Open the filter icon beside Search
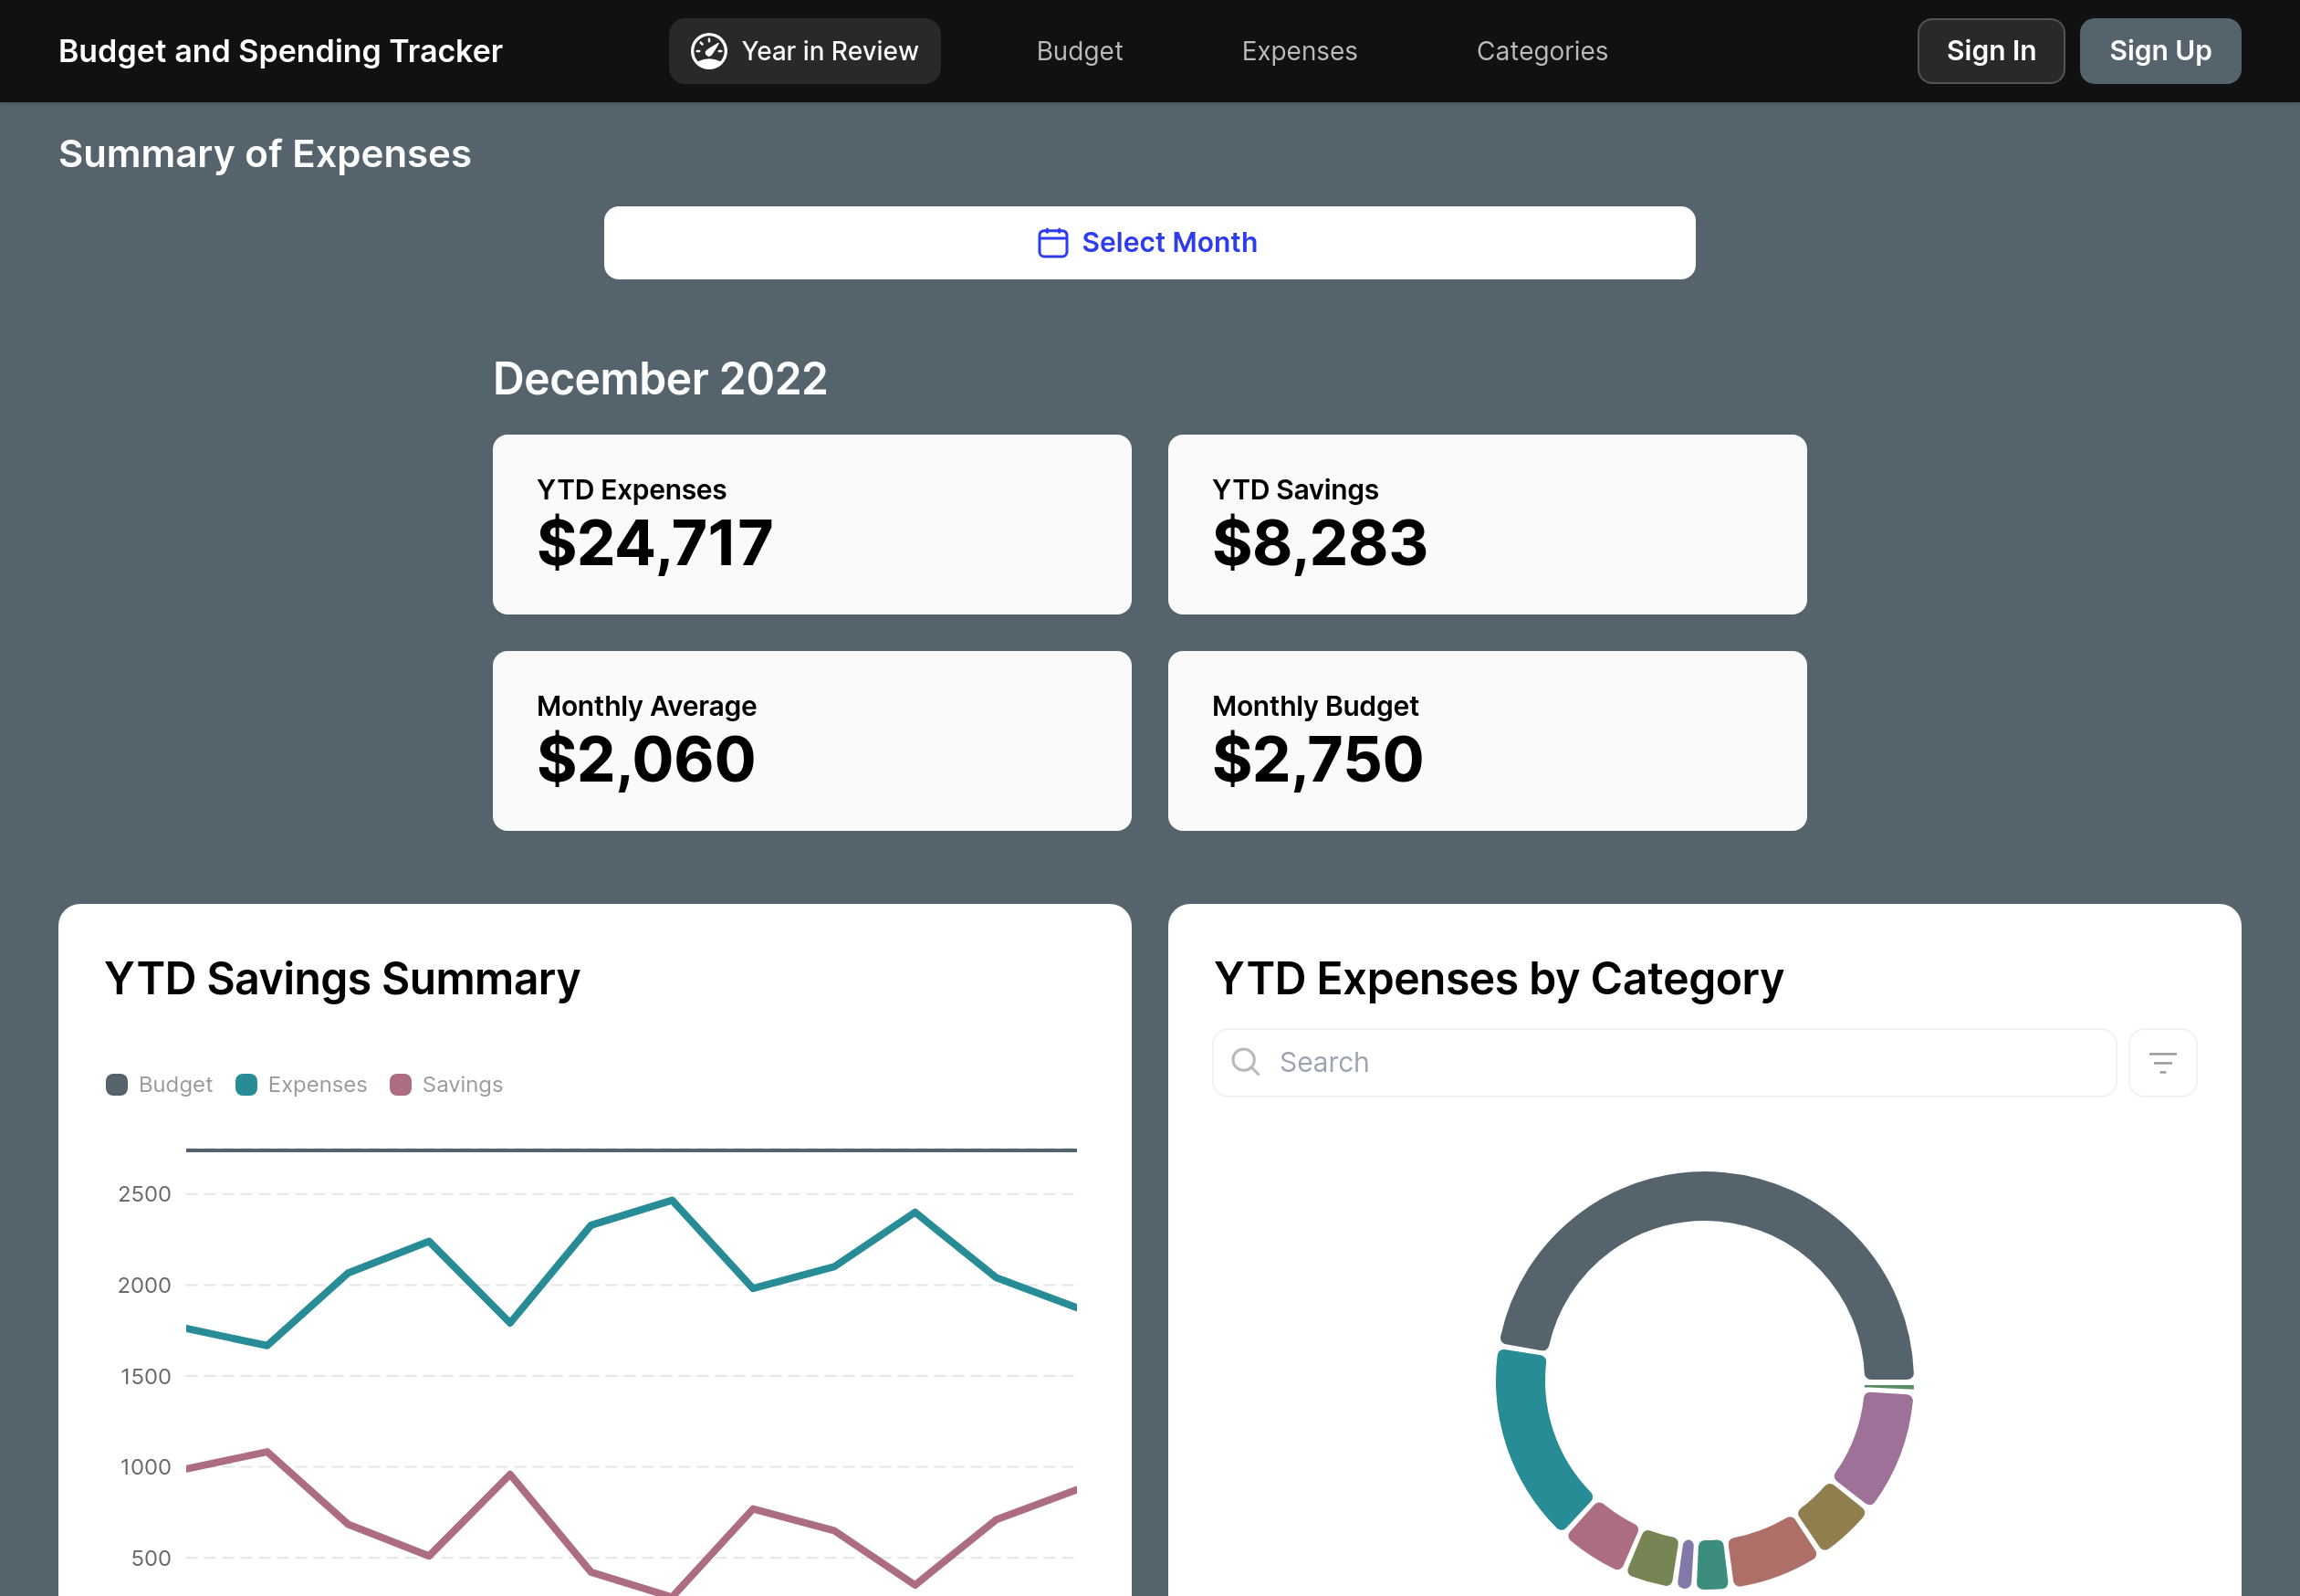 click(2162, 1063)
